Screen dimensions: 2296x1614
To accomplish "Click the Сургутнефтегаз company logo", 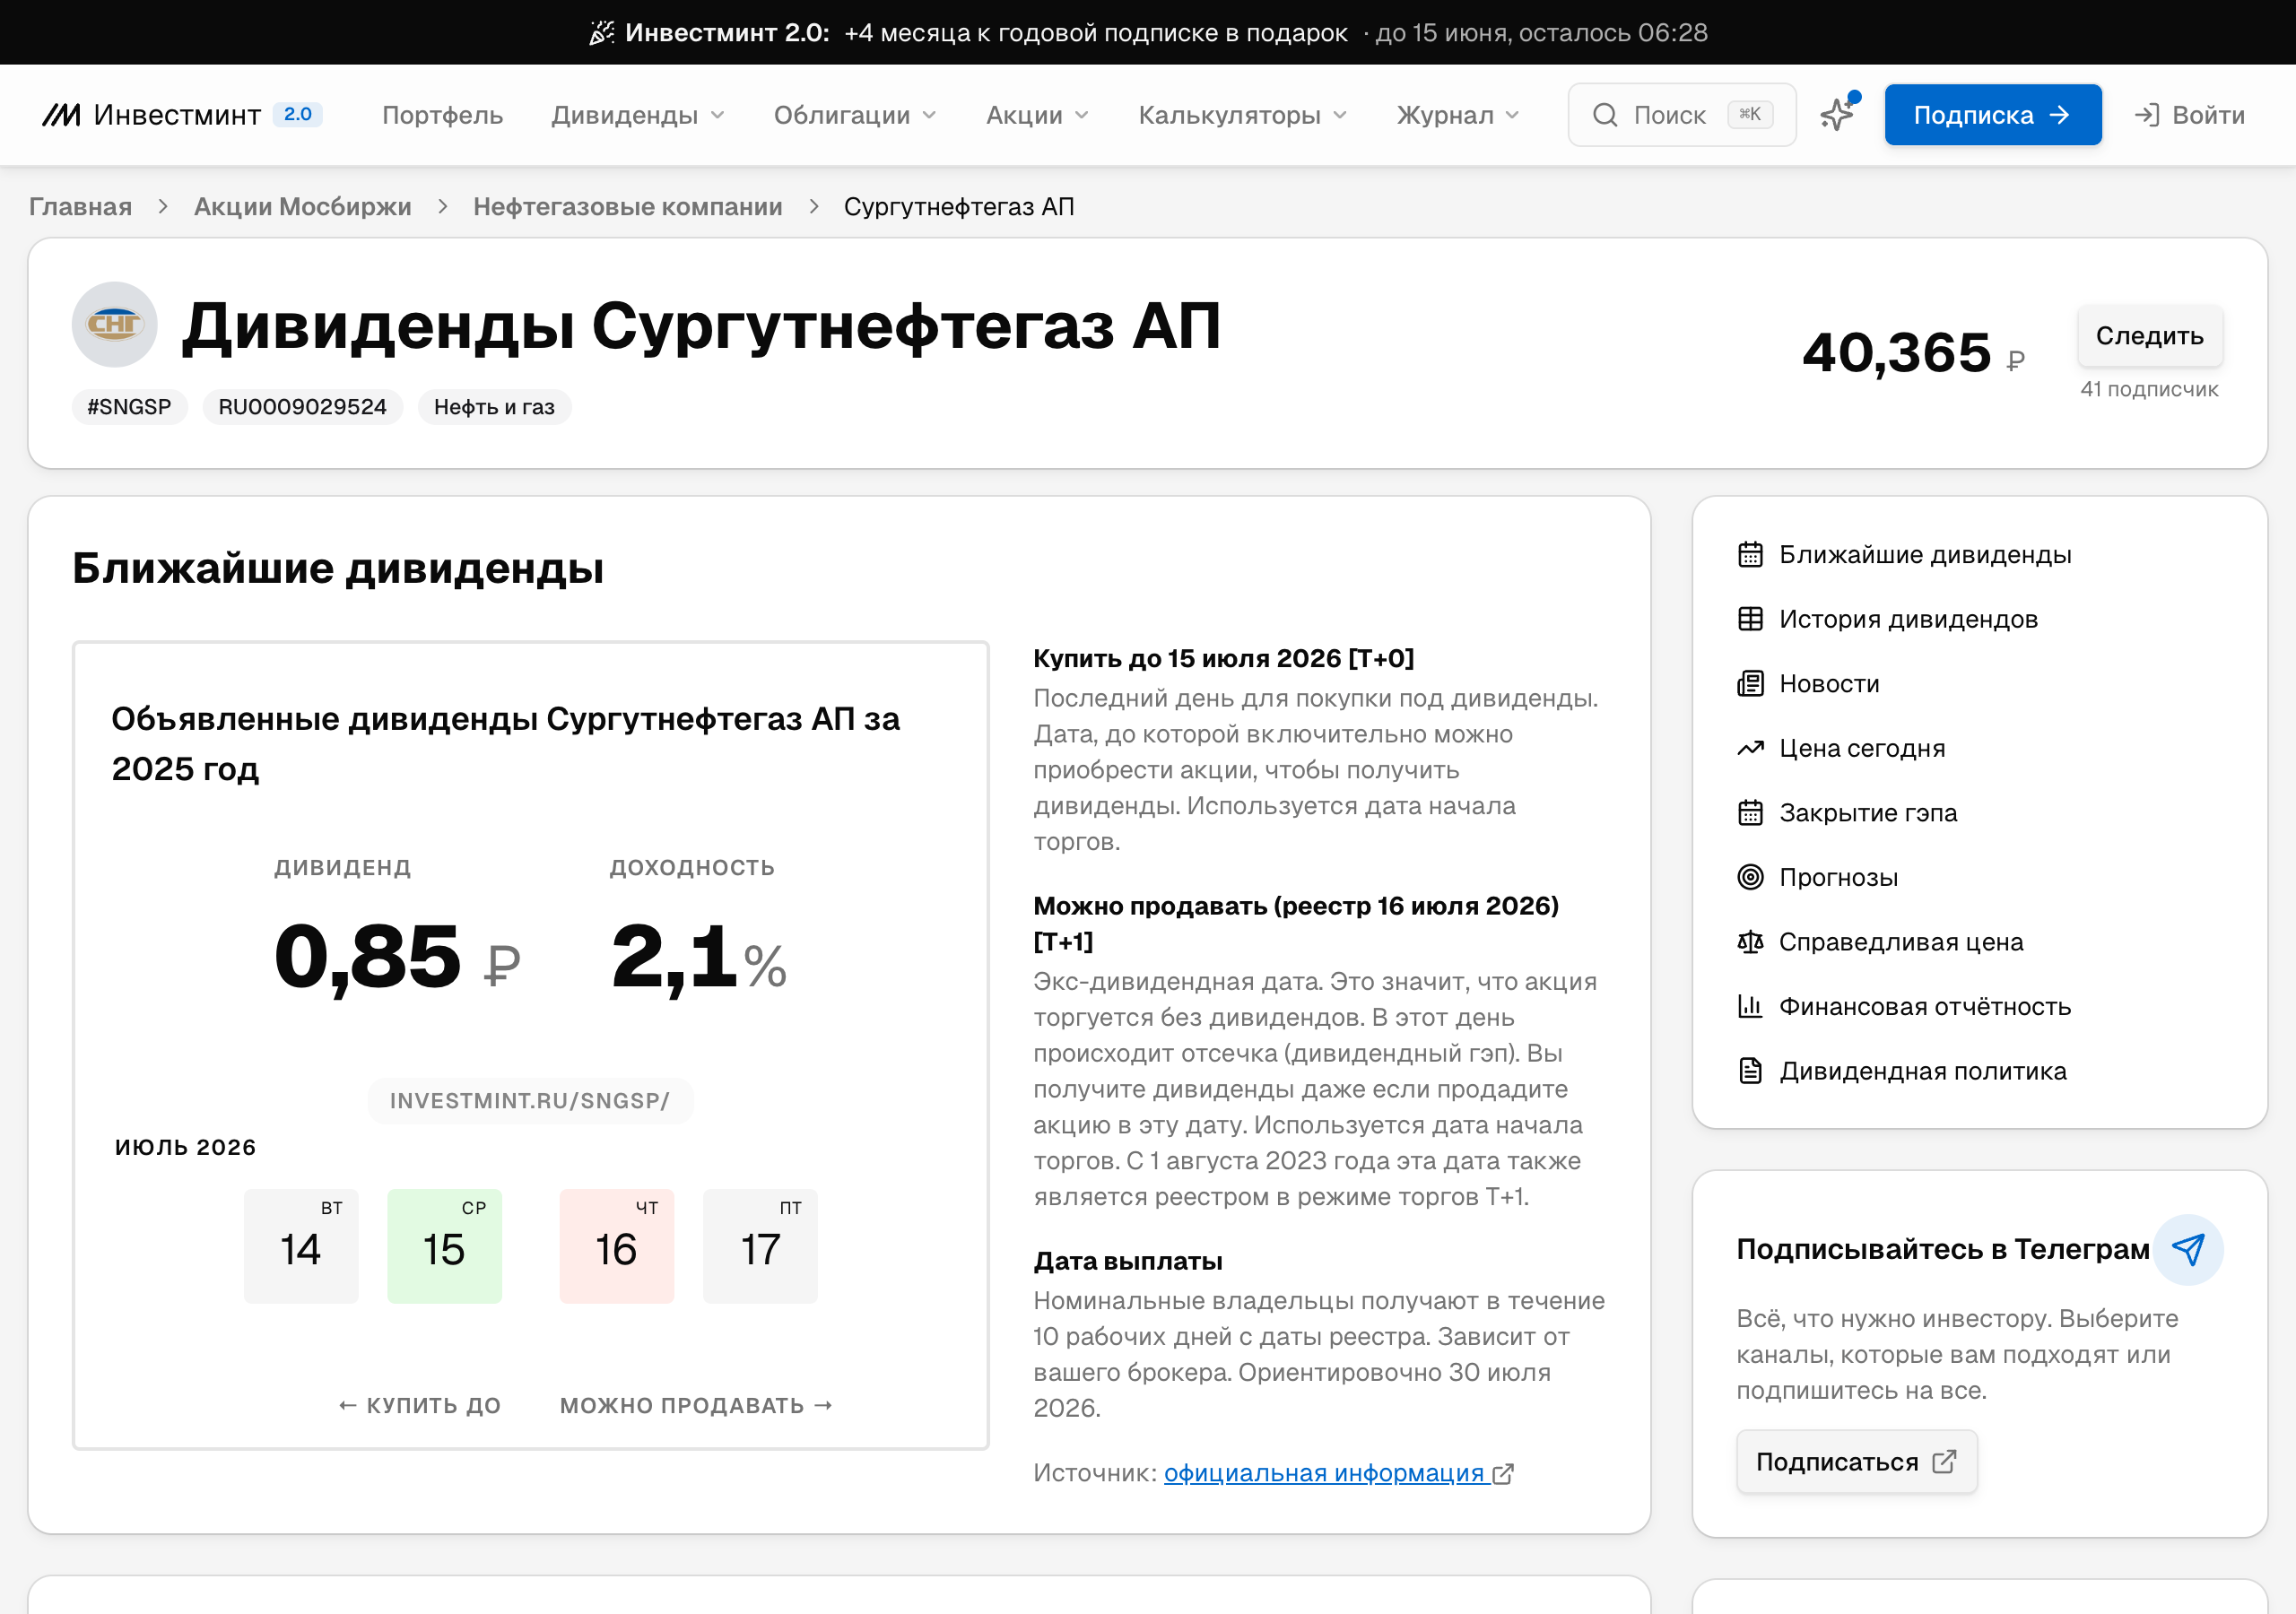I will click(x=114, y=324).
